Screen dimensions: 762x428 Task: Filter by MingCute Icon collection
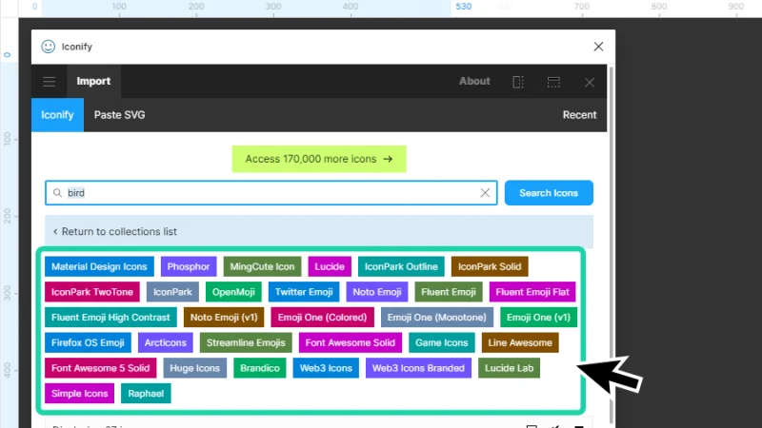pyautogui.click(x=263, y=266)
